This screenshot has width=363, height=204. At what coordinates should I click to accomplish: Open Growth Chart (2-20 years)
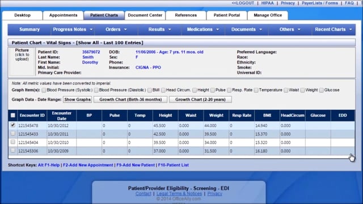(200, 100)
